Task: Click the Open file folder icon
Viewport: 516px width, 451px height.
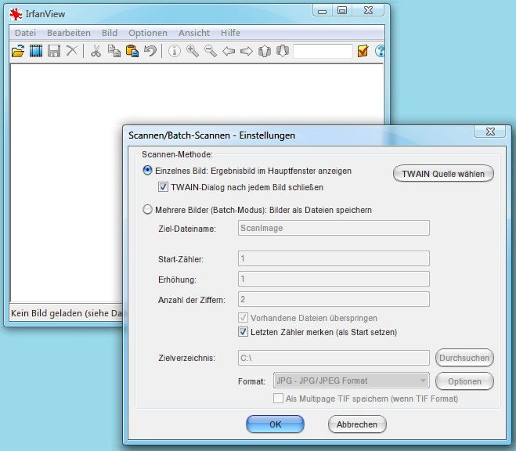Action: pyautogui.click(x=18, y=52)
